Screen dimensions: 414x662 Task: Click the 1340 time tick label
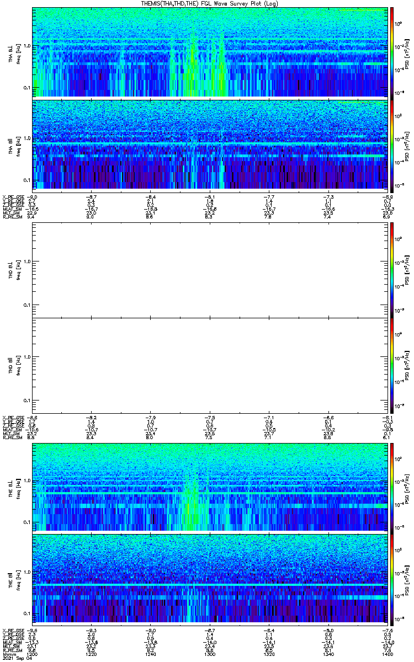(328, 653)
